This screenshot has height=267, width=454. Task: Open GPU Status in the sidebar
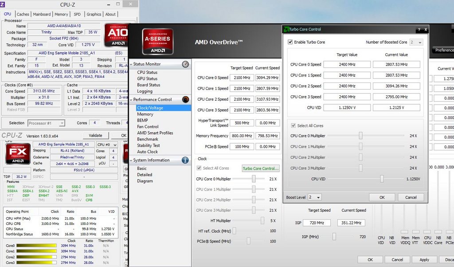click(x=147, y=79)
